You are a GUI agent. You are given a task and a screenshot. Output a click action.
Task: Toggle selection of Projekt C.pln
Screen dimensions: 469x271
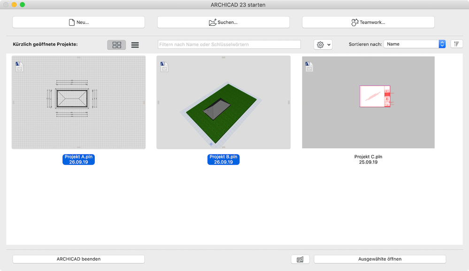(368, 102)
